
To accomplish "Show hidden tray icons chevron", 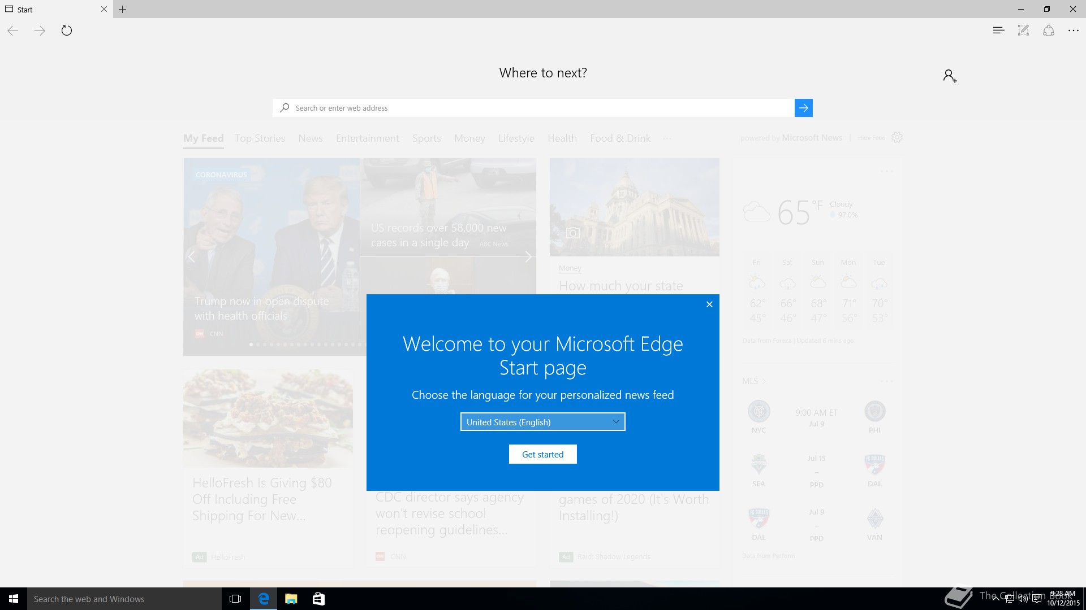I will [x=996, y=599].
